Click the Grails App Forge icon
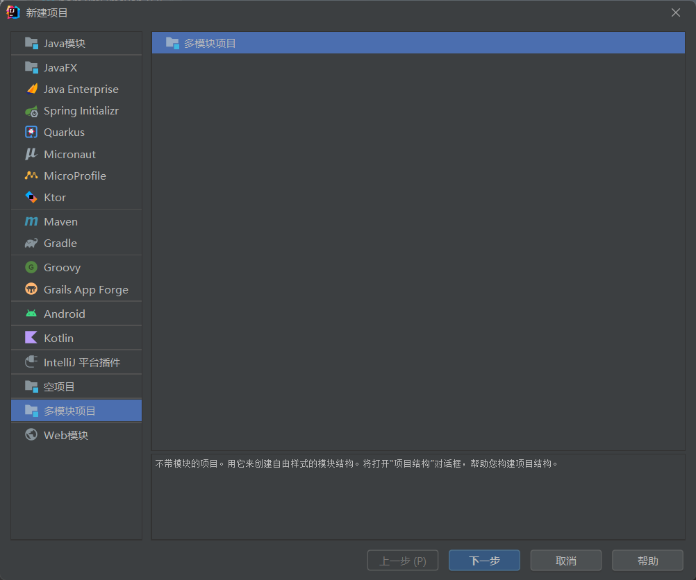 pyautogui.click(x=31, y=289)
